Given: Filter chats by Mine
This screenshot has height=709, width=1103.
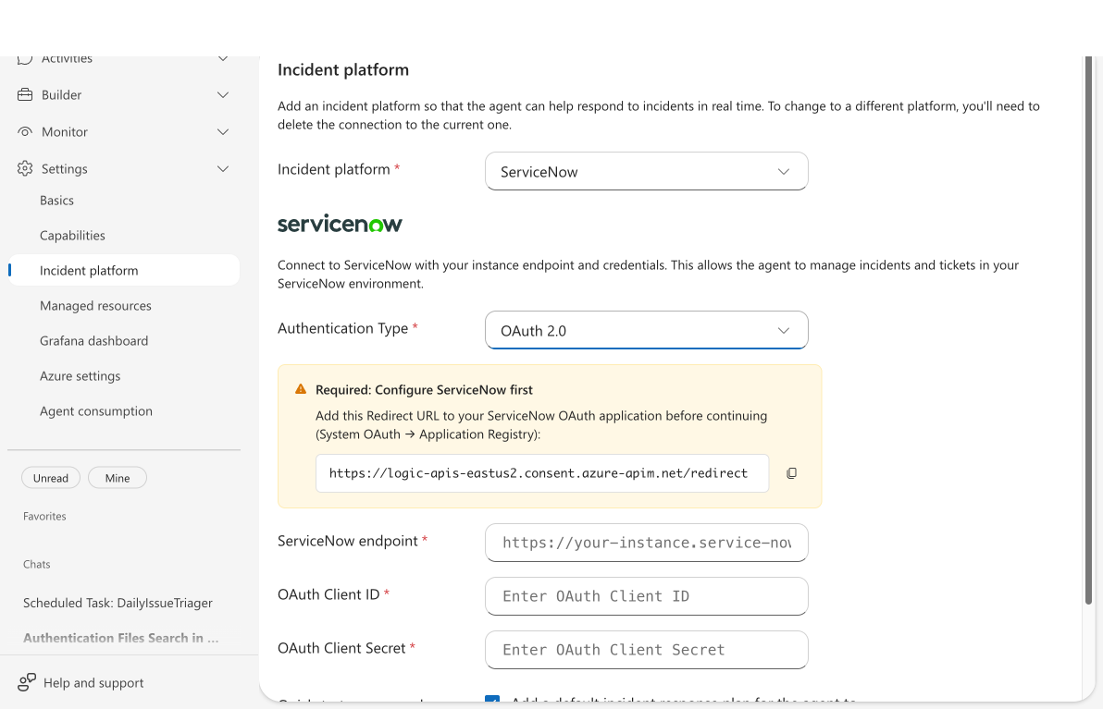Looking at the screenshot, I should [118, 478].
